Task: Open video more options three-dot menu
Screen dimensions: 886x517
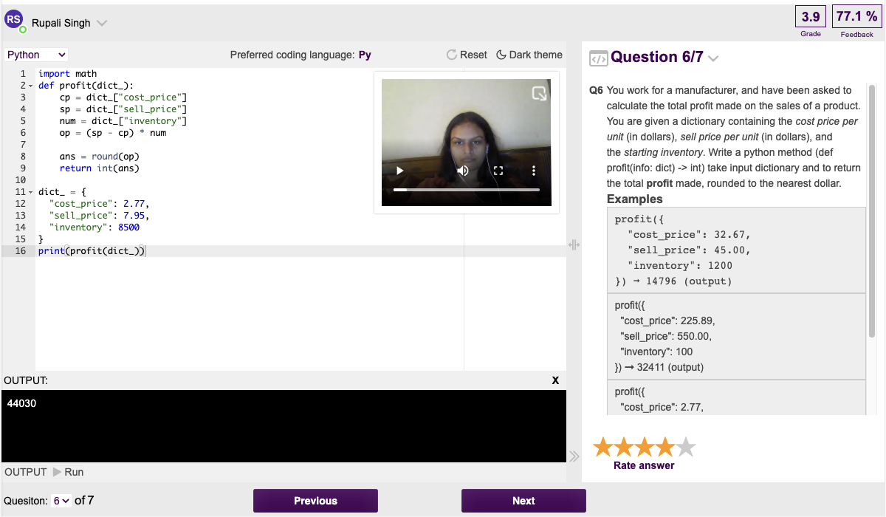Action: click(534, 171)
